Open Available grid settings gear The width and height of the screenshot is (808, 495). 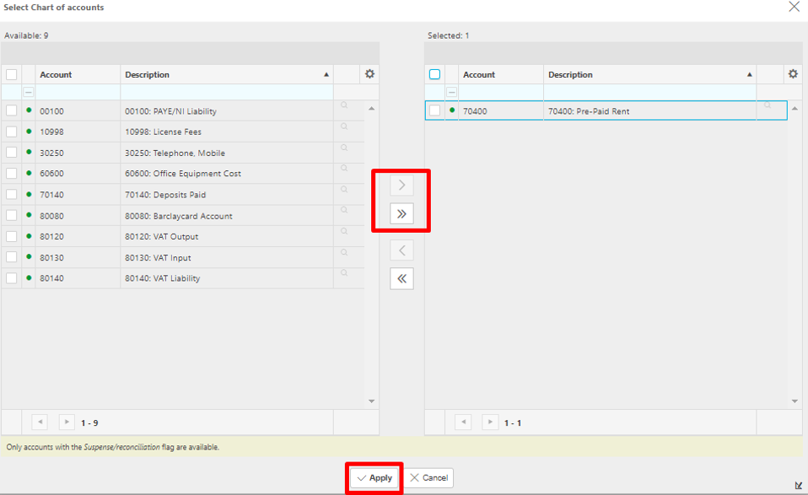[369, 74]
